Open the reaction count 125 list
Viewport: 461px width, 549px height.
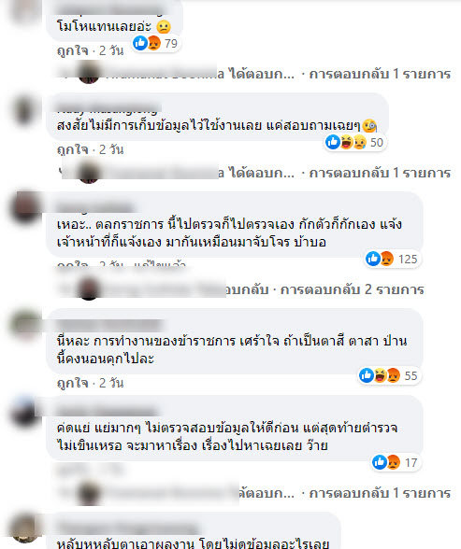coord(408,260)
